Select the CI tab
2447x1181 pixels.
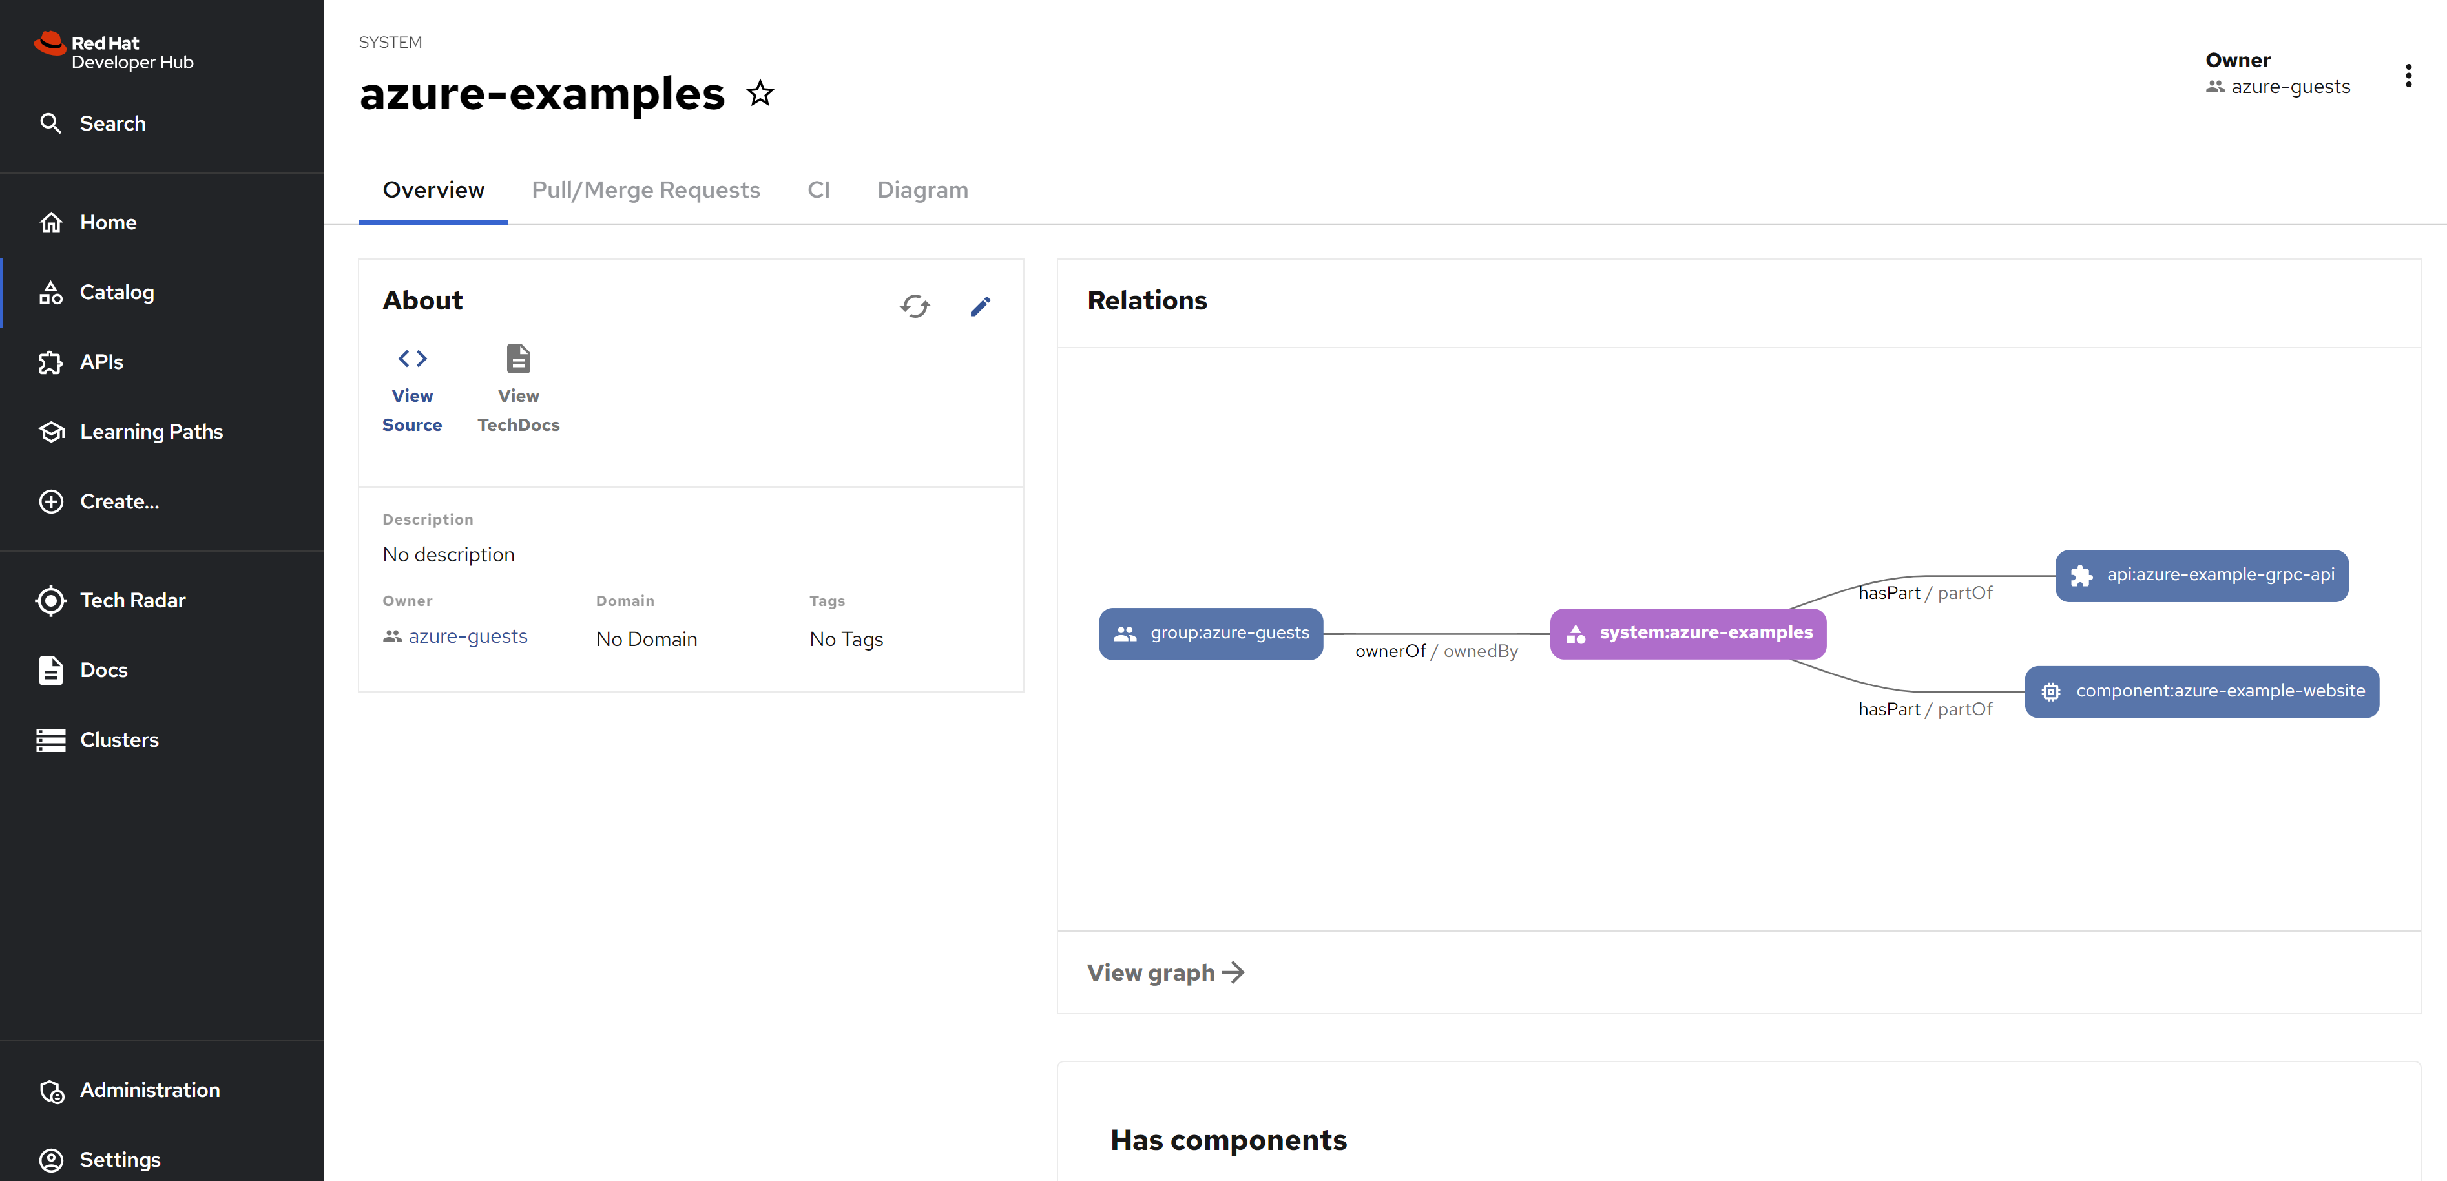tap(818, 190)
